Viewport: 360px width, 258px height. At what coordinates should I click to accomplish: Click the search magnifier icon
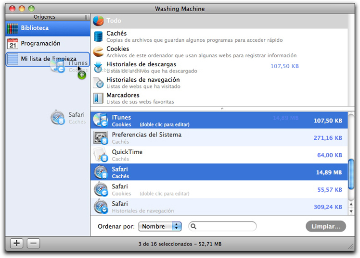coord(193,226)
